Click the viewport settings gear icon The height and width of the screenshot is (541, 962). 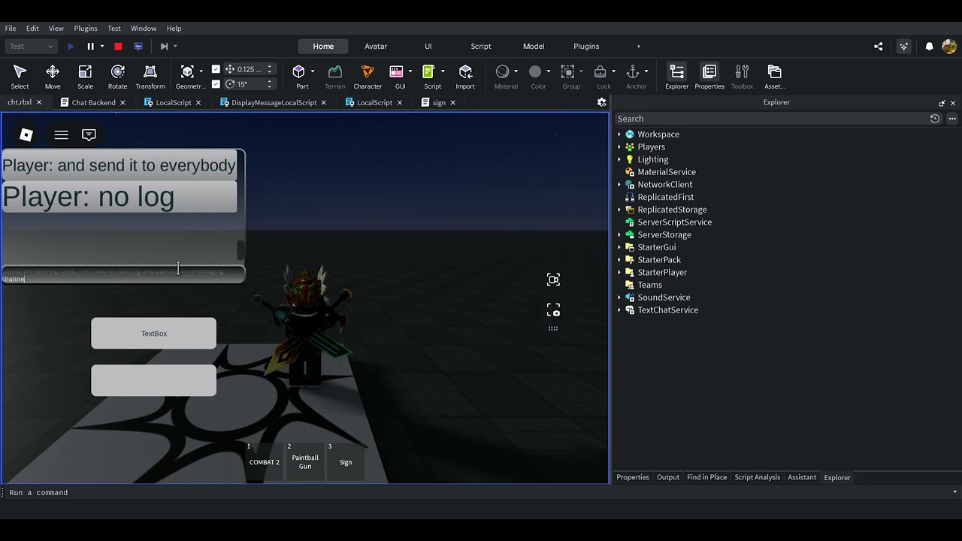(601, 102)
